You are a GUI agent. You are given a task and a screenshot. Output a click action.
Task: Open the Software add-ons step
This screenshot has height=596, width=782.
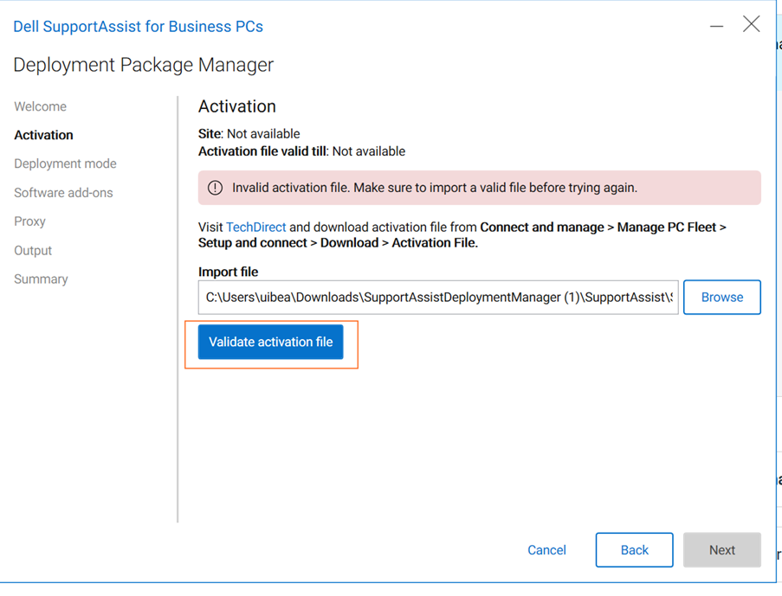(62, 192)
